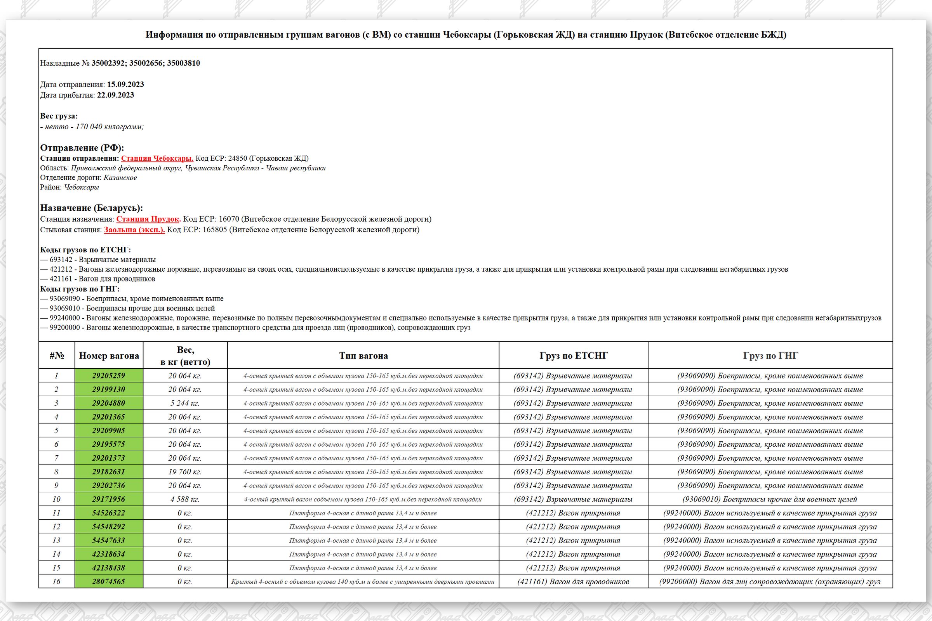Click waybill numbers Накладные № line
The height and width of the screenshot is (621, 932).
tap(120, 63)
